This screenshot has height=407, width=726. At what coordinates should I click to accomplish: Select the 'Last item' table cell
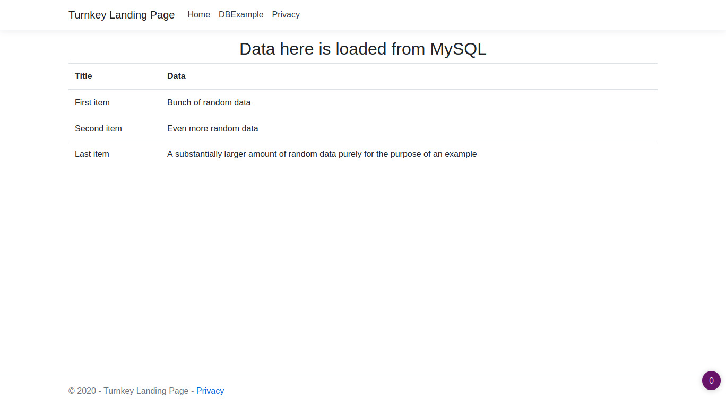point(92,154)
